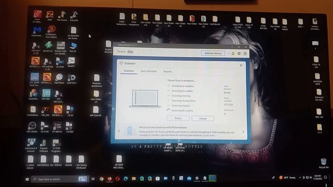Click the taskbar search box
The width and height of the screenshot is (333, 187).
pos(59,179)
